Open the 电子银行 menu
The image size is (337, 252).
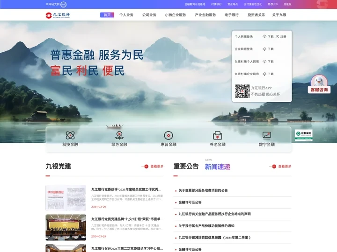232,15
